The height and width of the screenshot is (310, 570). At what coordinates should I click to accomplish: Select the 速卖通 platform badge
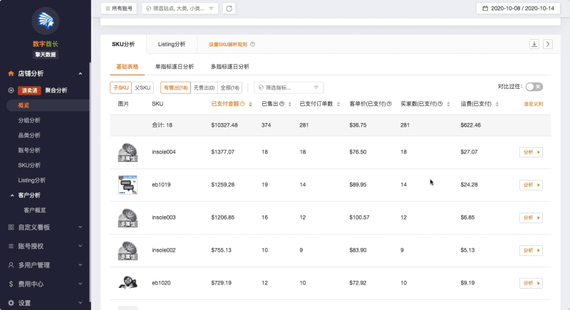pos(29,90)
